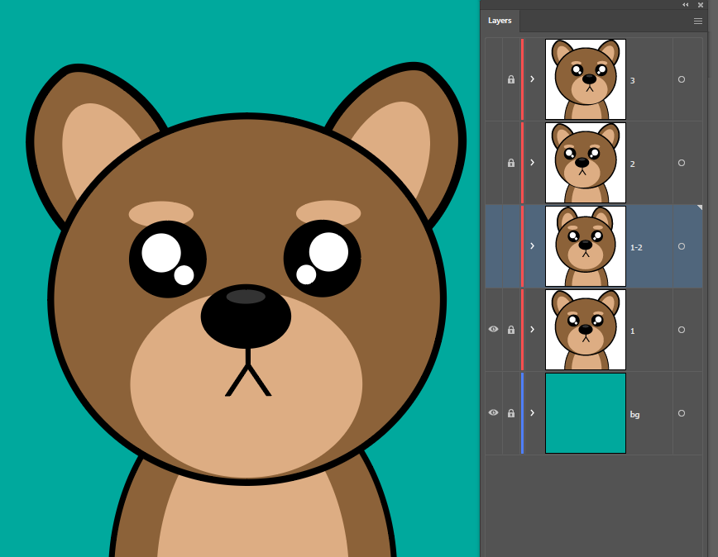Image resolution: width=718 pixels, height=557 pixels.
Task: Click layer 1-2 target circle
Action: click(682, 246)
